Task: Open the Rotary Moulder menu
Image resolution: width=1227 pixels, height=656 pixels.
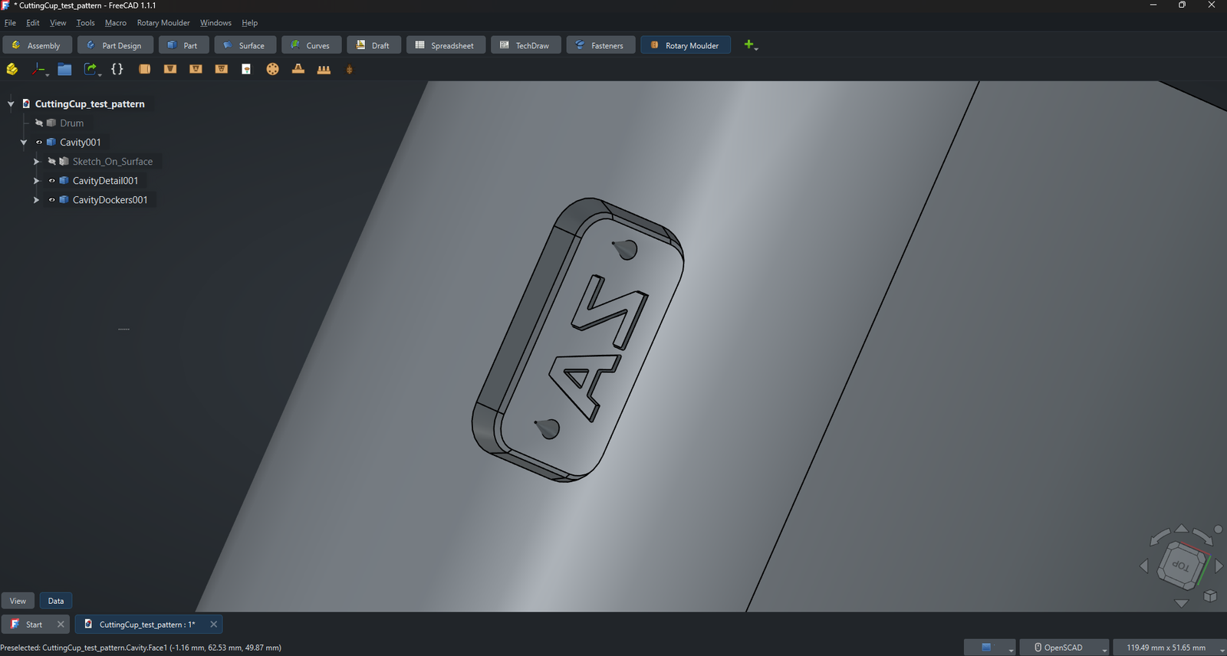Action: click(x=163, y=23)
